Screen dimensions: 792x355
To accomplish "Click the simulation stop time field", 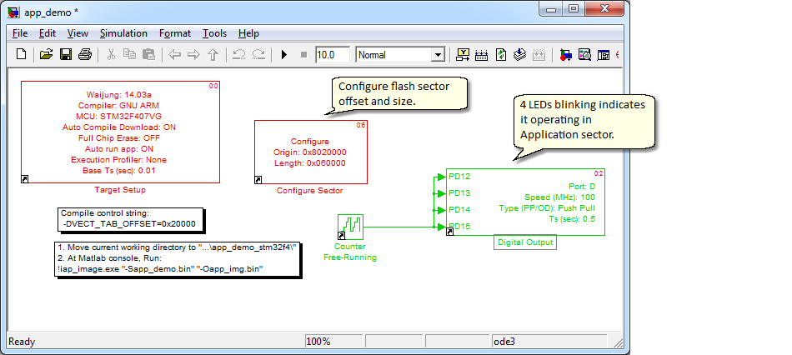I will (x=333, y=55).
